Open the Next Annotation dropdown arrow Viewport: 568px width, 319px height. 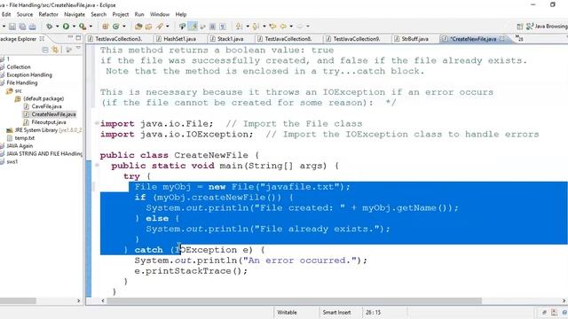click(248, 27)
